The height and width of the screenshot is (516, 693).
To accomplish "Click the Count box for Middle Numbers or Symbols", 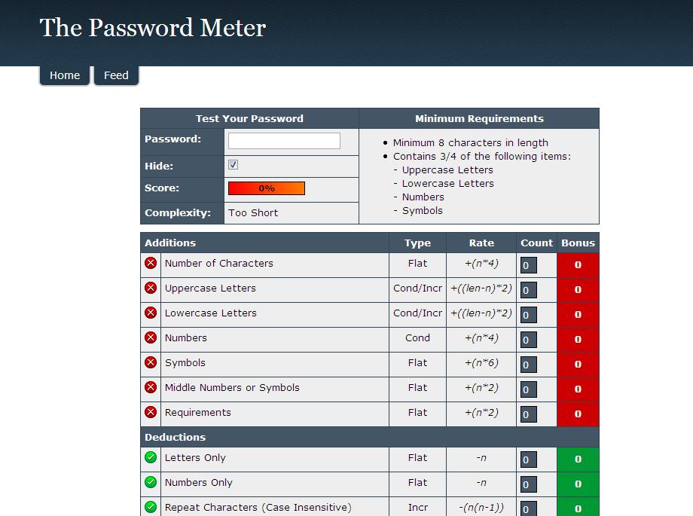I will [x=529, y=389].
